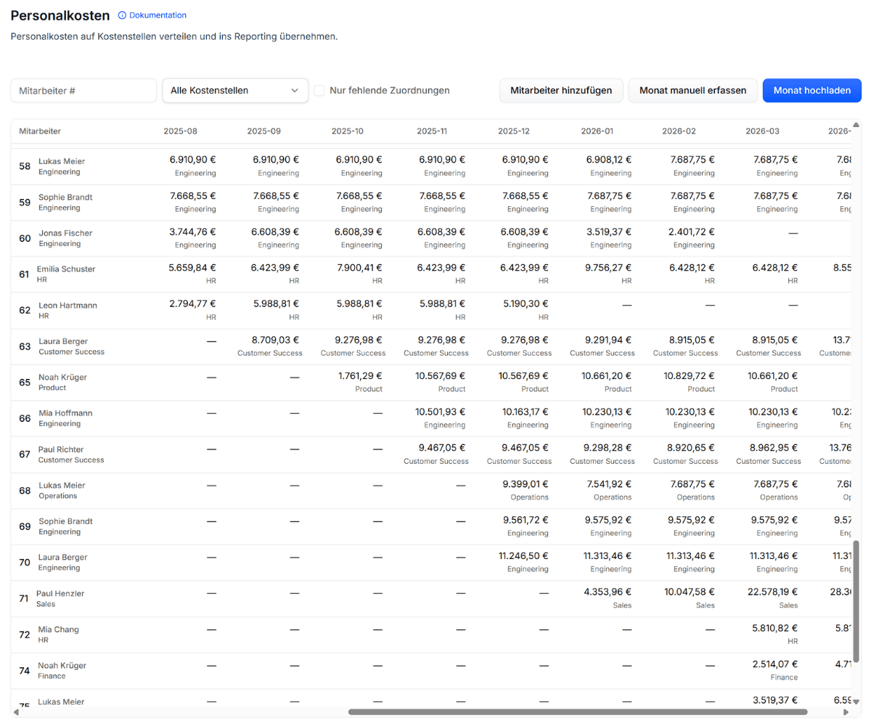Click Mitarbeiter hinzufügen button
The width and height of the screenshot is (871, 726).
[x=561, y=91]
